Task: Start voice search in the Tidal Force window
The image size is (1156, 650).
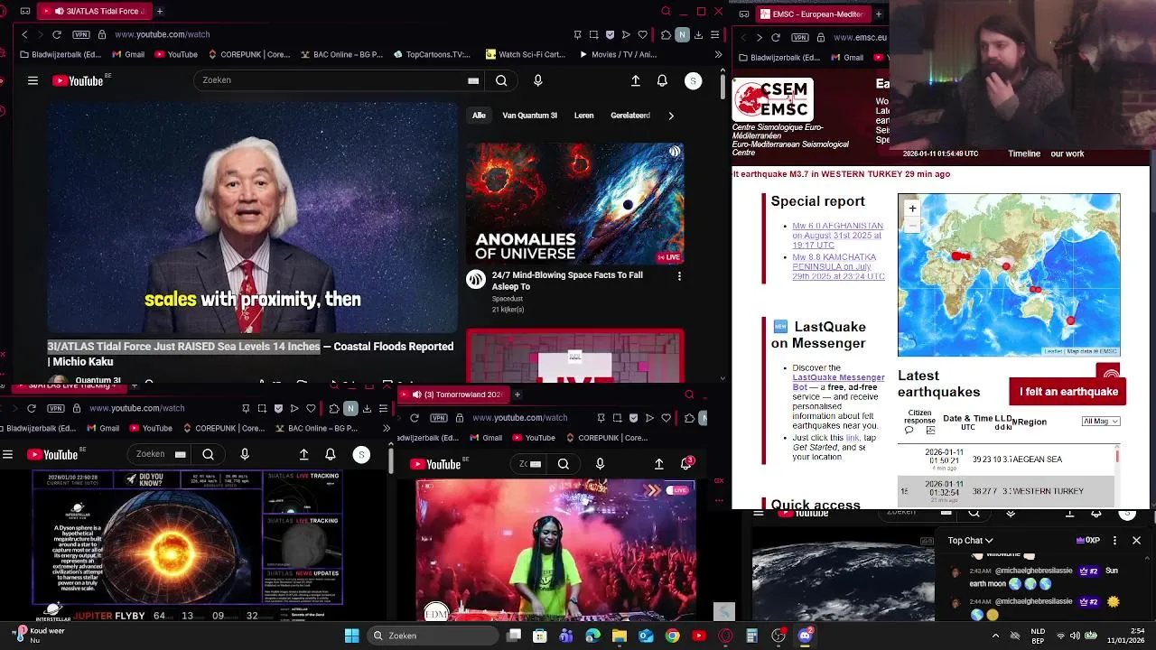Action: 537,80
